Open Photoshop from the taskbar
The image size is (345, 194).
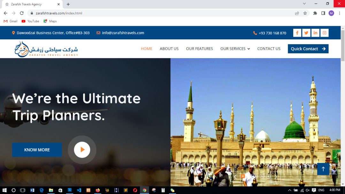coord(70,190)
